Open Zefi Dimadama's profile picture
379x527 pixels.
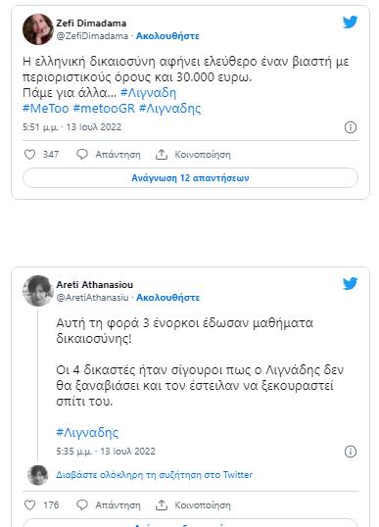[38, 29]
